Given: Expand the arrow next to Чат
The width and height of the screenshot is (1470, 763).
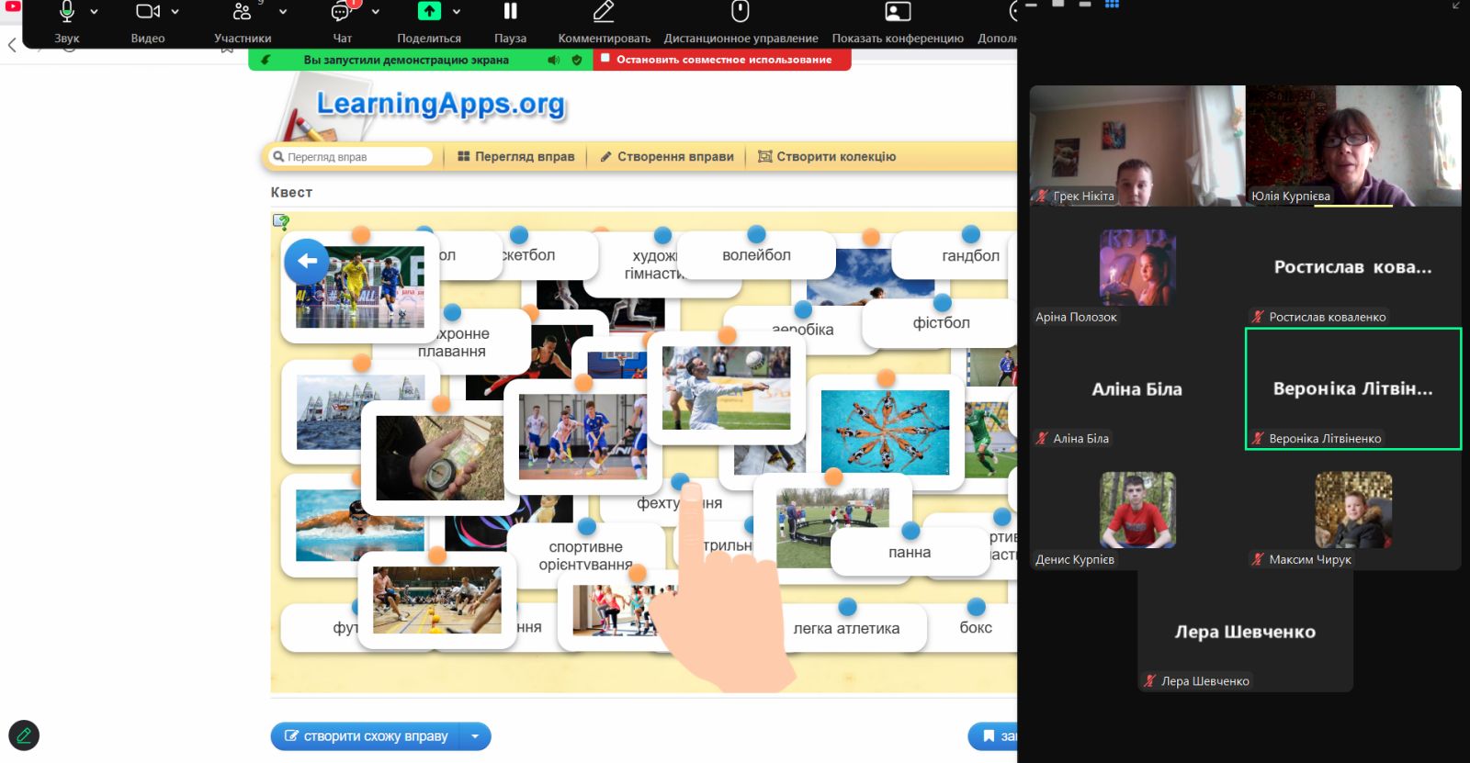Looking at the screenshot, I should click(x=376, y=13).
